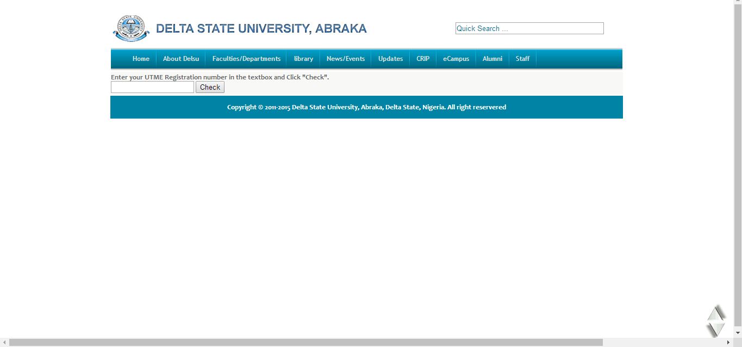
Task: Click the vertical scrollbar up arrow
Action: [738, 4]
